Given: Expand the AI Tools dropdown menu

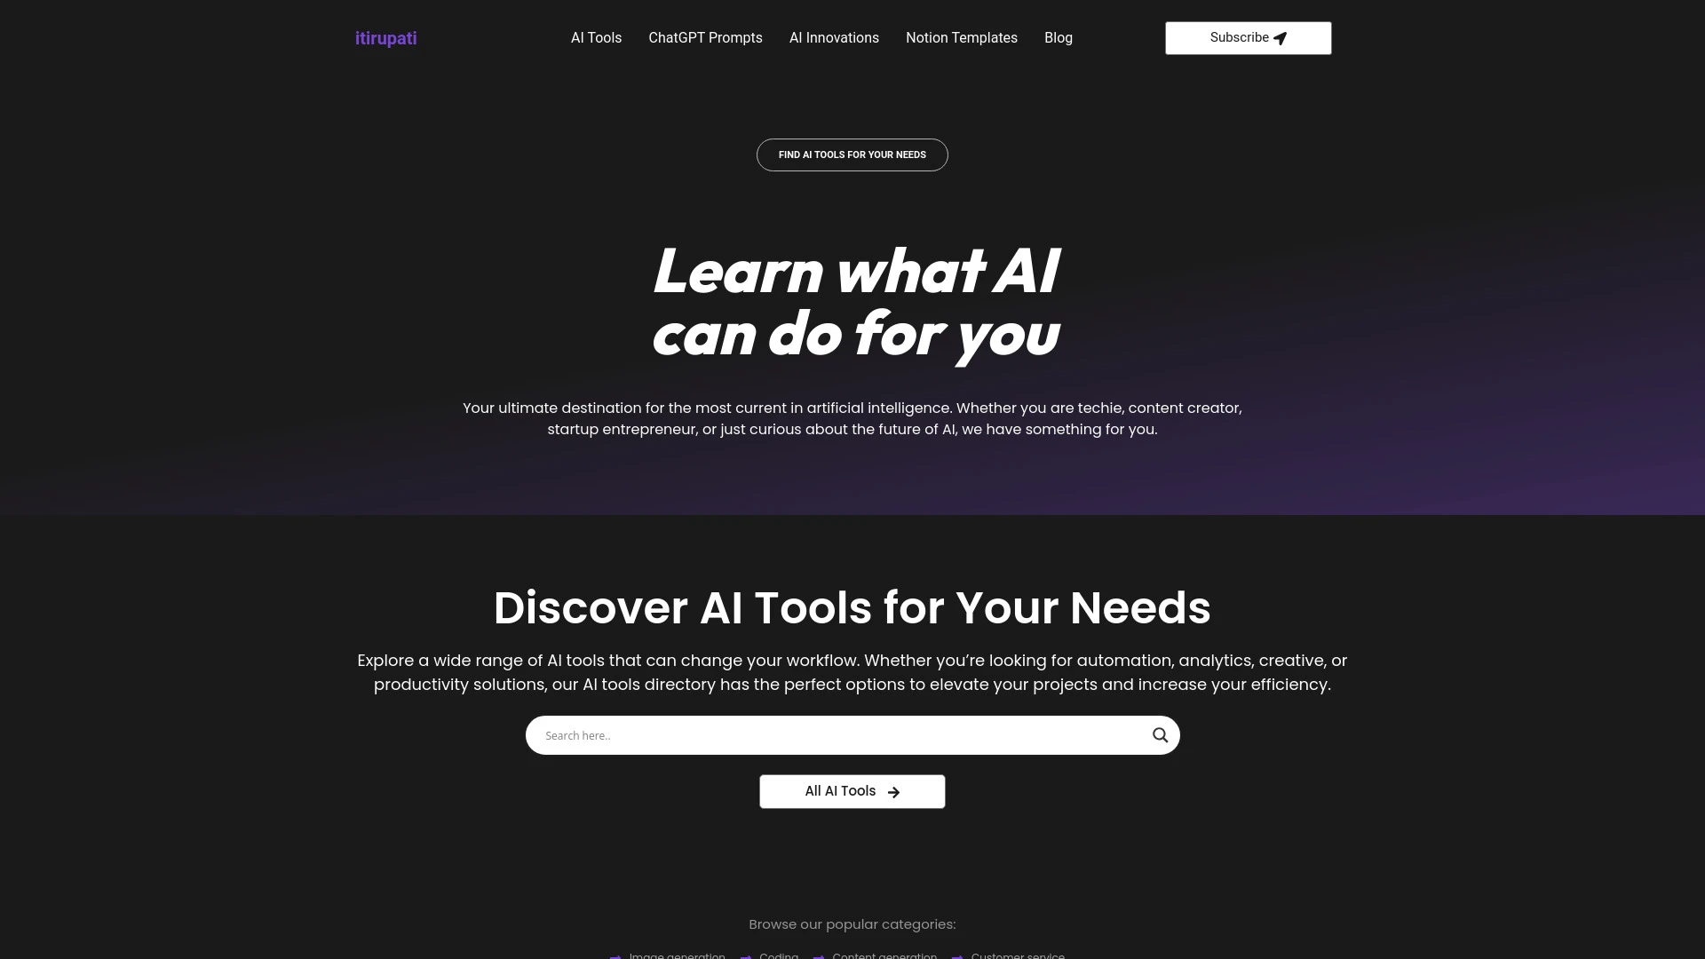Looking at the screenshot, I should (596, 37).
